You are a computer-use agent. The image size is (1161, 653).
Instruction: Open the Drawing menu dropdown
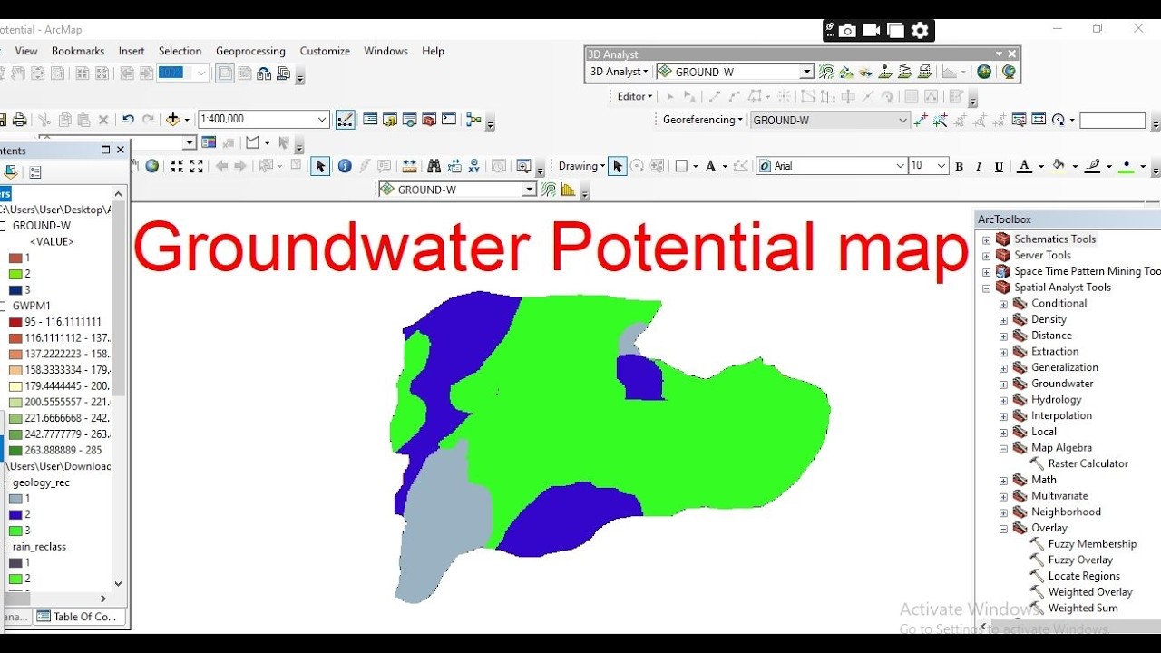[581, 166]
